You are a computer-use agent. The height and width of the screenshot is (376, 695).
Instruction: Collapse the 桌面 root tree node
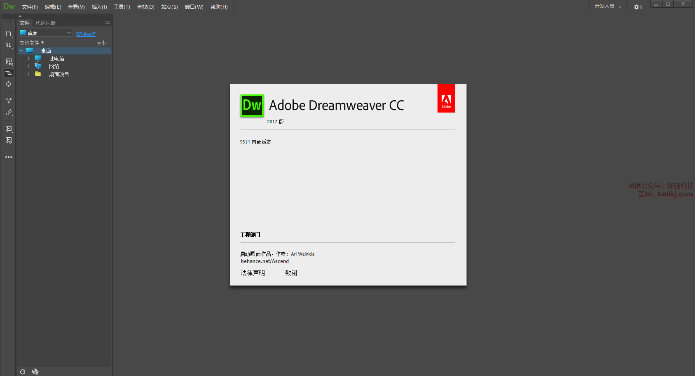[21, 51]
